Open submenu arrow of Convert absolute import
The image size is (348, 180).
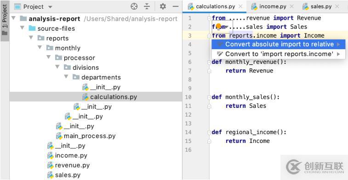[339, 45]
